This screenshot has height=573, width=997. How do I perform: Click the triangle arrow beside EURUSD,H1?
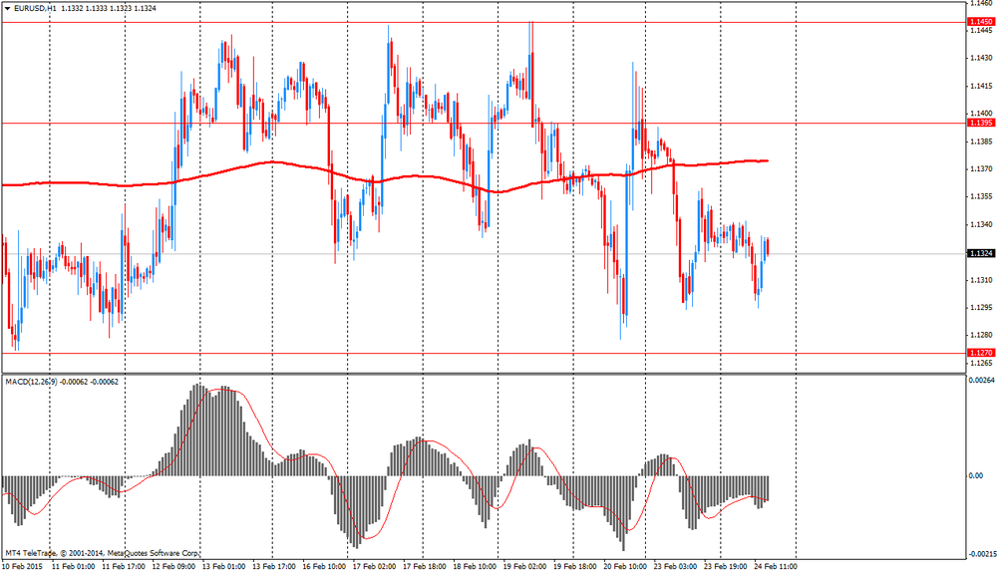click(x=7, y=8)
